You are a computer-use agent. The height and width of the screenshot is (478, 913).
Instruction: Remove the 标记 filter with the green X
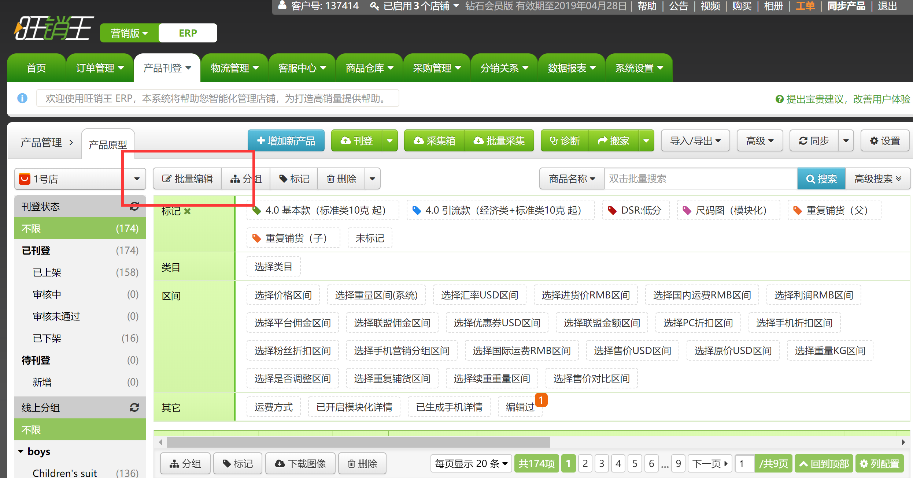coord(187,211)
